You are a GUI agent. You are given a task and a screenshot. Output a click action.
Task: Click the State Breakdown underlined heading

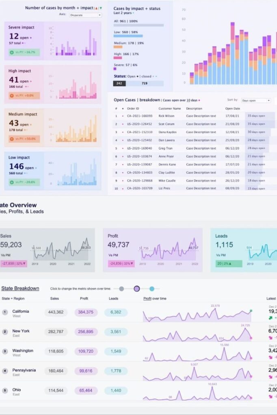coord(20,289)
